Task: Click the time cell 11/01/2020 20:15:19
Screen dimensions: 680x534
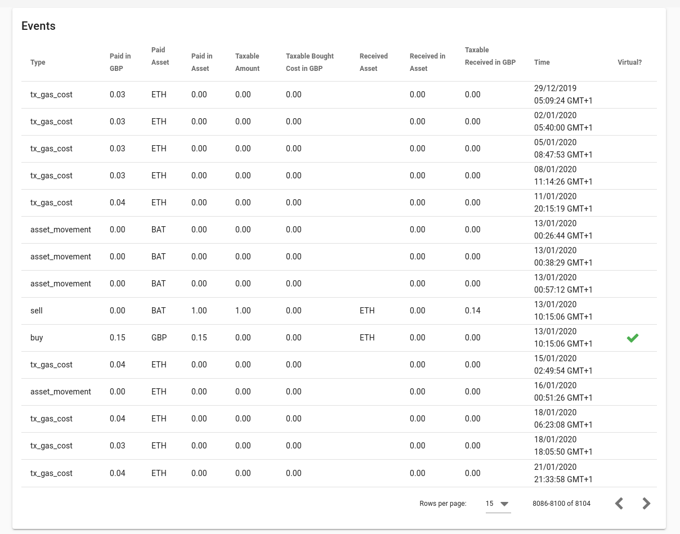Action: tap(563, 203)
